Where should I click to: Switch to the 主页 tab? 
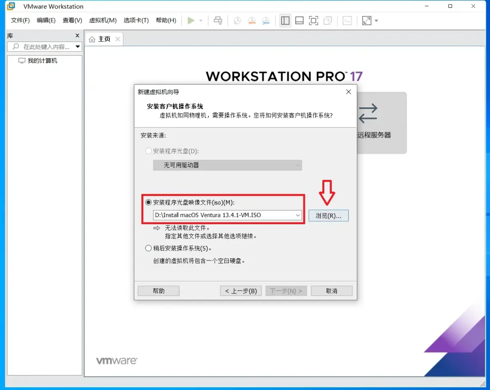click(104, 39)
